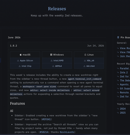Open the 2024 yearly recap
130x135 pixels.
(x=123, y=109)
